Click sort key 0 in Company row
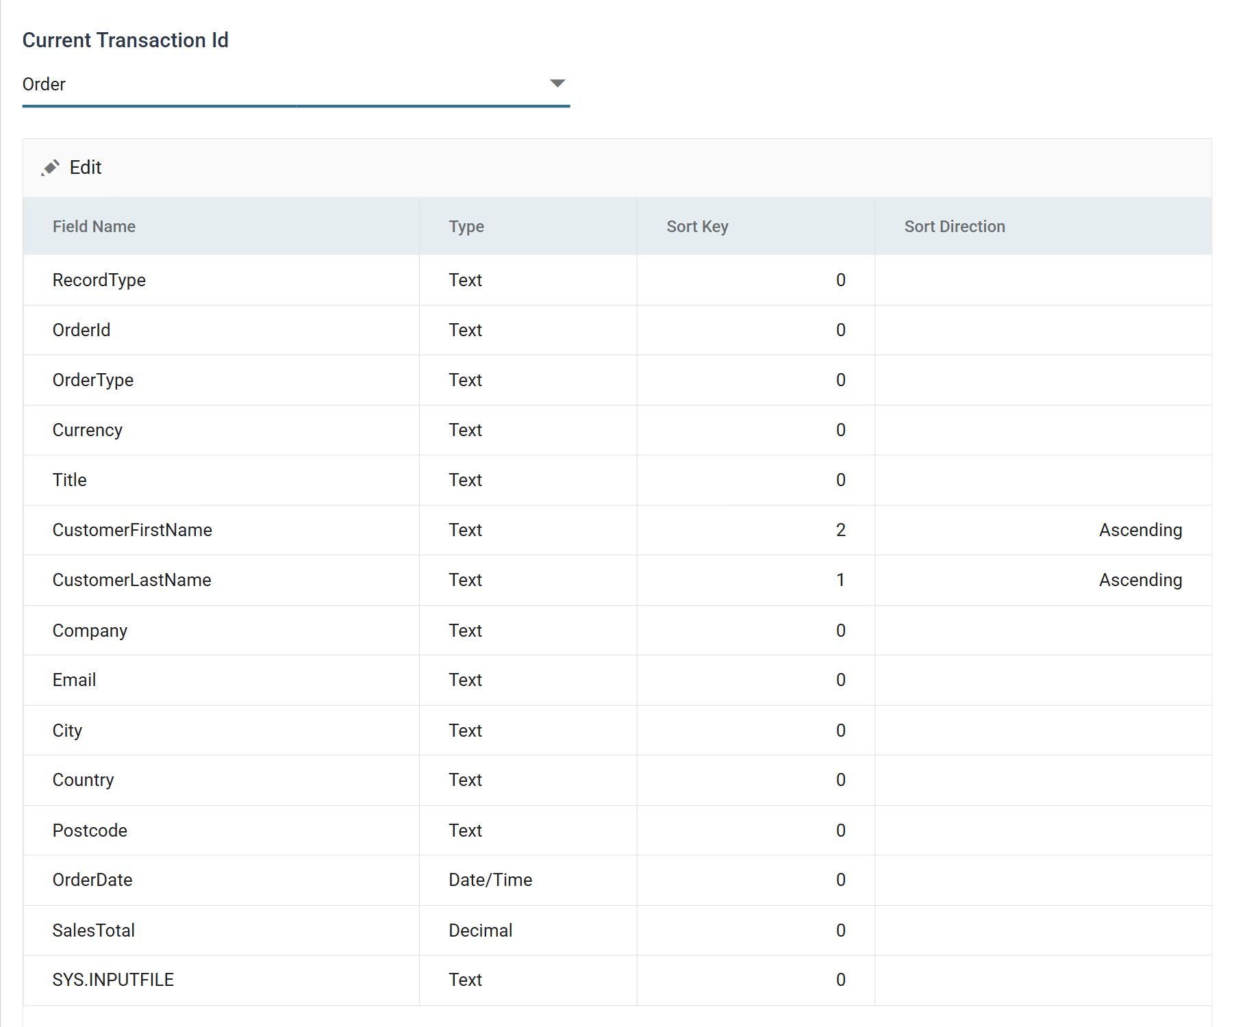This screenshot has width=1234, height=1027. tap(841, 631)
